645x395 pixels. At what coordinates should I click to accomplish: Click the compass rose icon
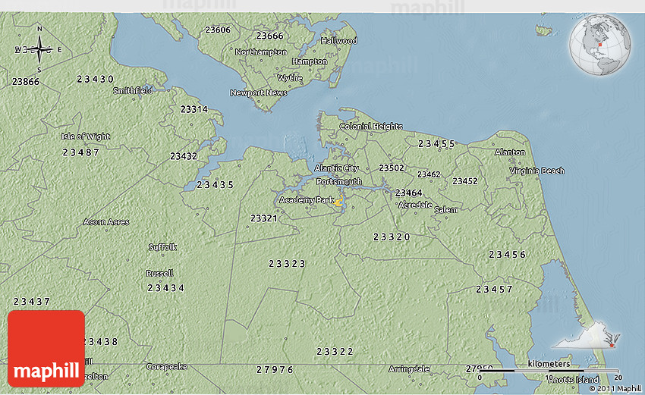pyautogui.click(x=39, y=50)
